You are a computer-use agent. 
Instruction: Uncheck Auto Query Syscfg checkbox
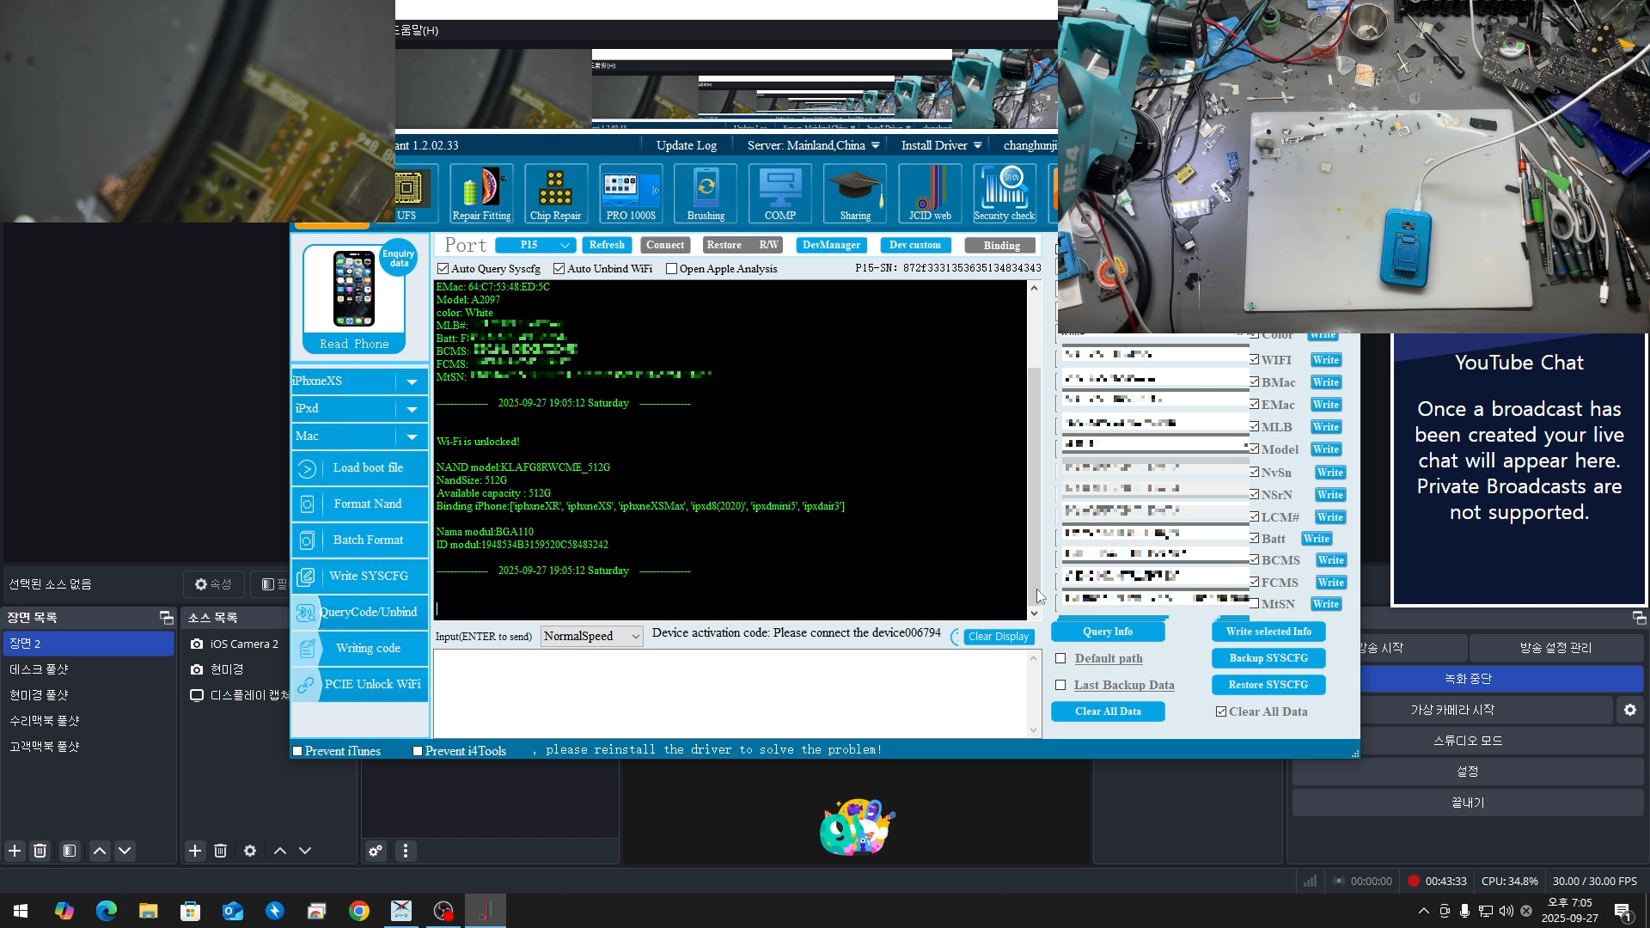point(443,269)
